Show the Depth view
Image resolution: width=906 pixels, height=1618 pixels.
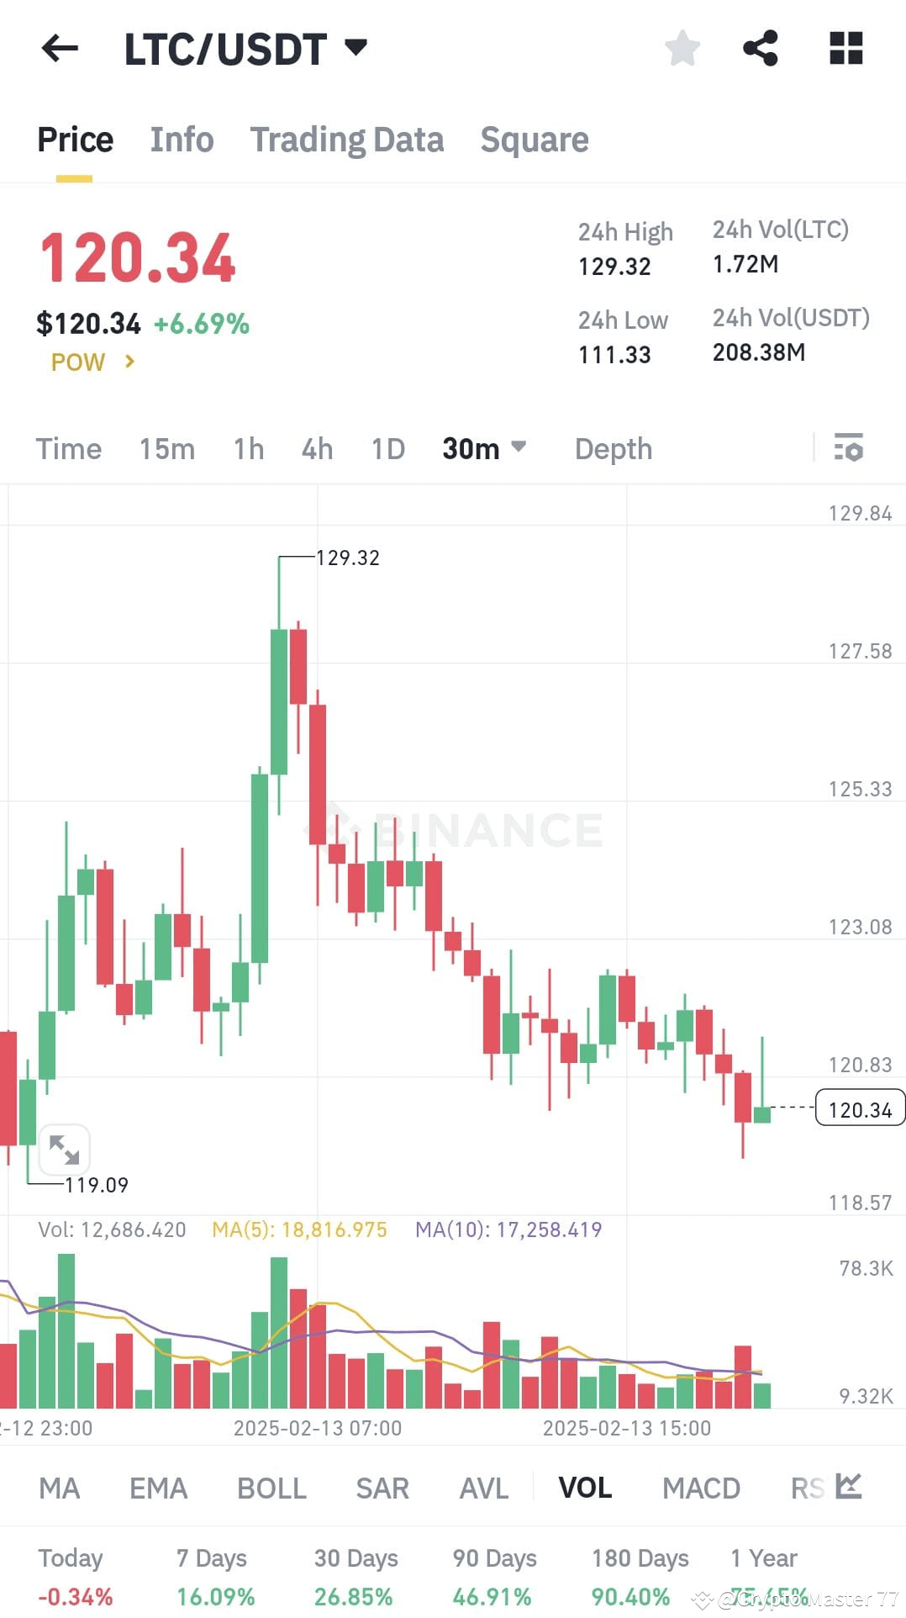pyautogui.click(x=613, y=449)
